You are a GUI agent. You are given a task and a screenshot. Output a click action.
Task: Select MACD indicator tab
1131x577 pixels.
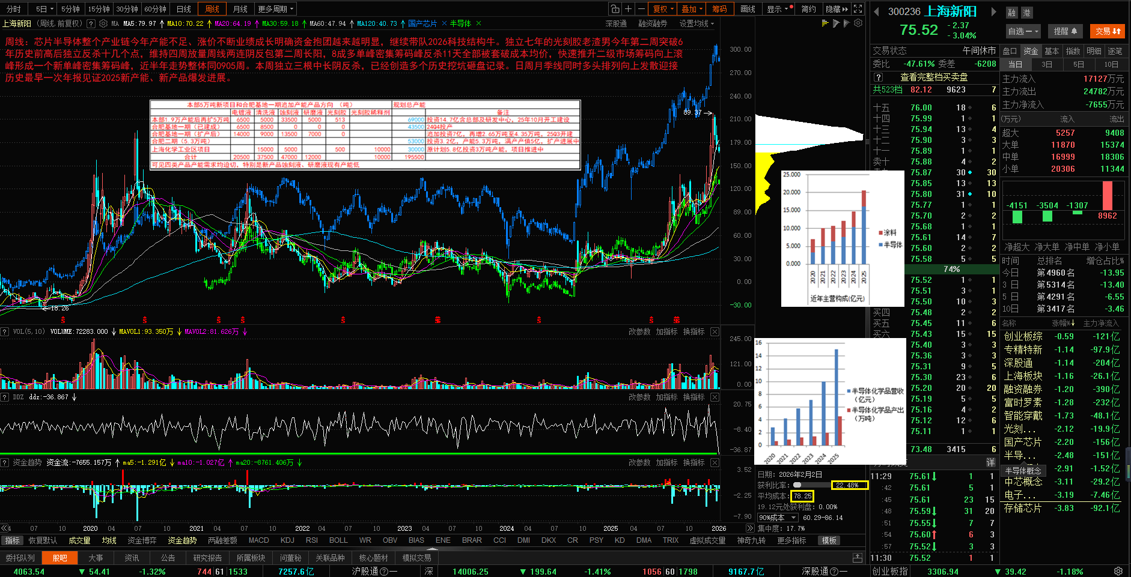258,540
